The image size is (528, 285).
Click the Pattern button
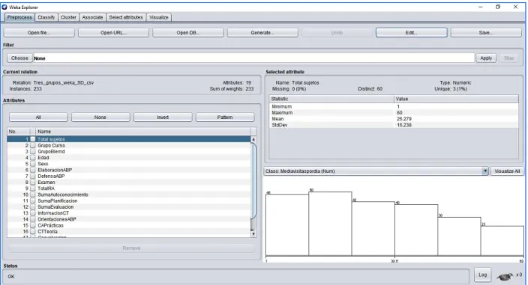[225, 117]
